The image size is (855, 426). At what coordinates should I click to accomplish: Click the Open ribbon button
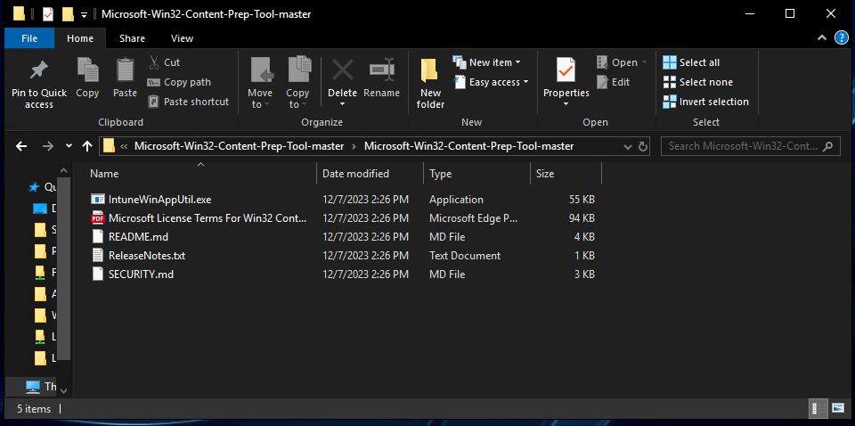pos(622,62)
